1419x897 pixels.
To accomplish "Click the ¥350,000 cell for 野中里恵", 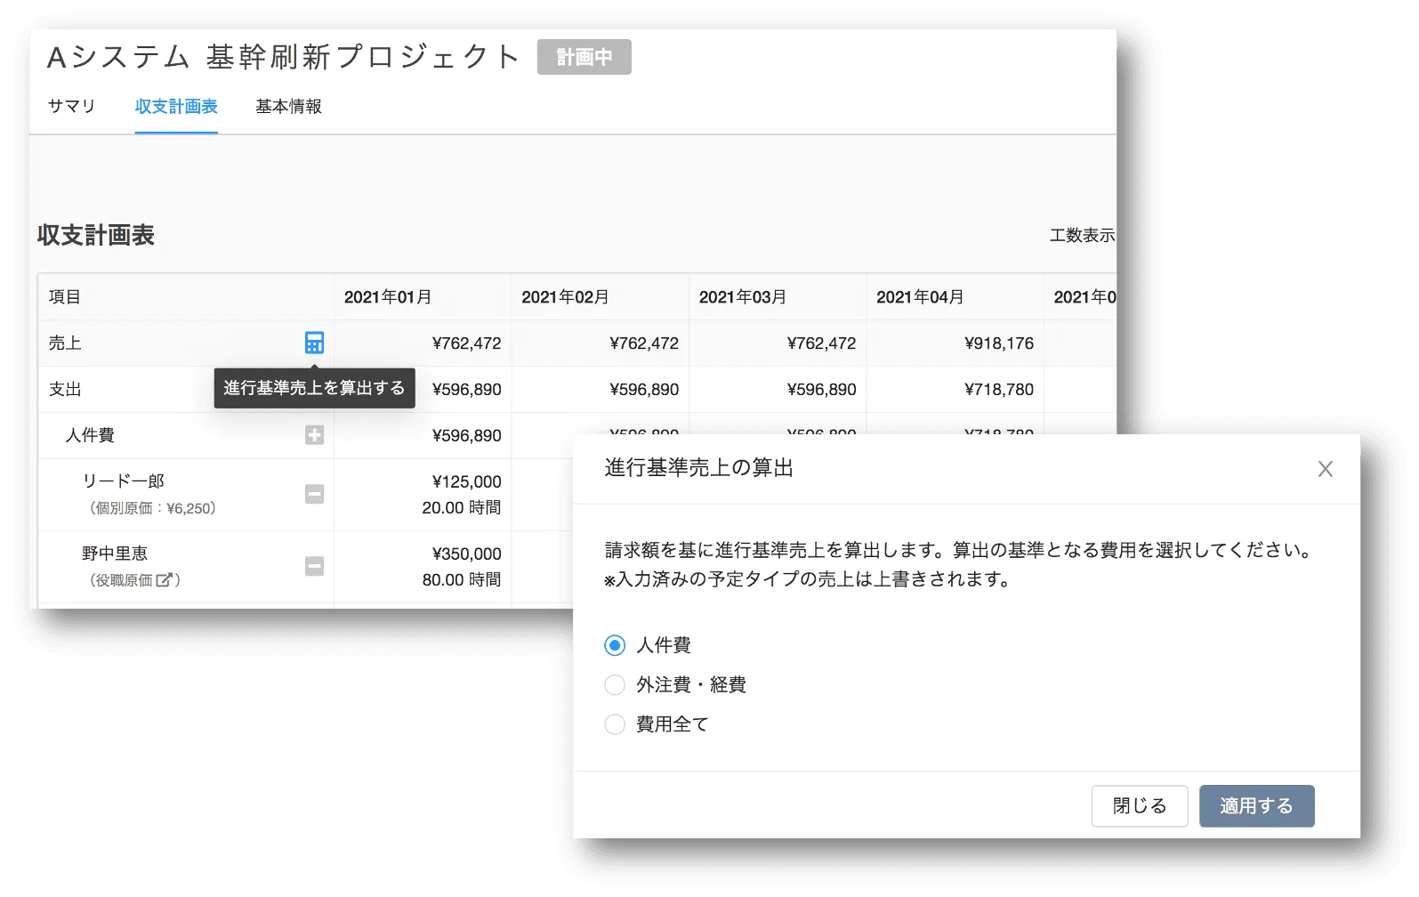I will (466, 554).
